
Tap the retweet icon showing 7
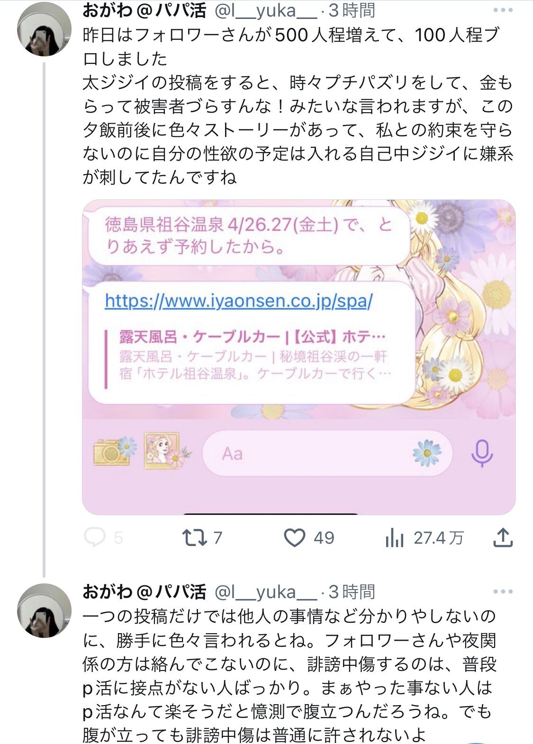point(195,538)
